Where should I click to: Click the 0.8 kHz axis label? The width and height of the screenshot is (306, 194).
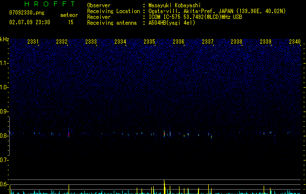(4, 136)
